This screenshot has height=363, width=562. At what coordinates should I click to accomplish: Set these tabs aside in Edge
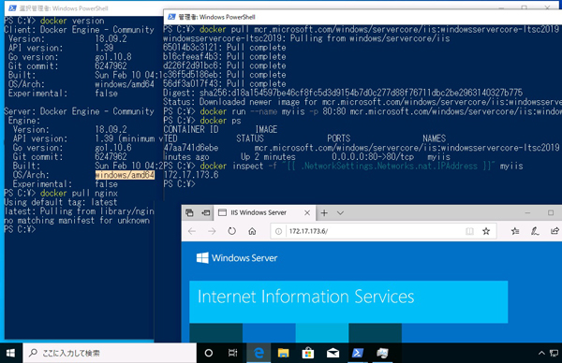[206, 212]
